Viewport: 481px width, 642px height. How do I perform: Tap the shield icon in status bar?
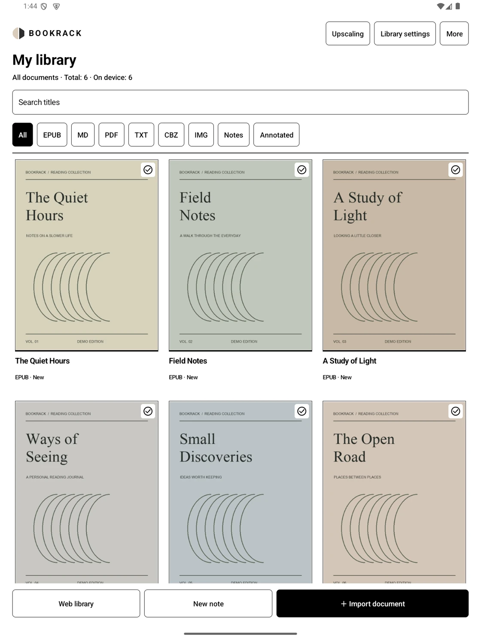tap(44, 6)
